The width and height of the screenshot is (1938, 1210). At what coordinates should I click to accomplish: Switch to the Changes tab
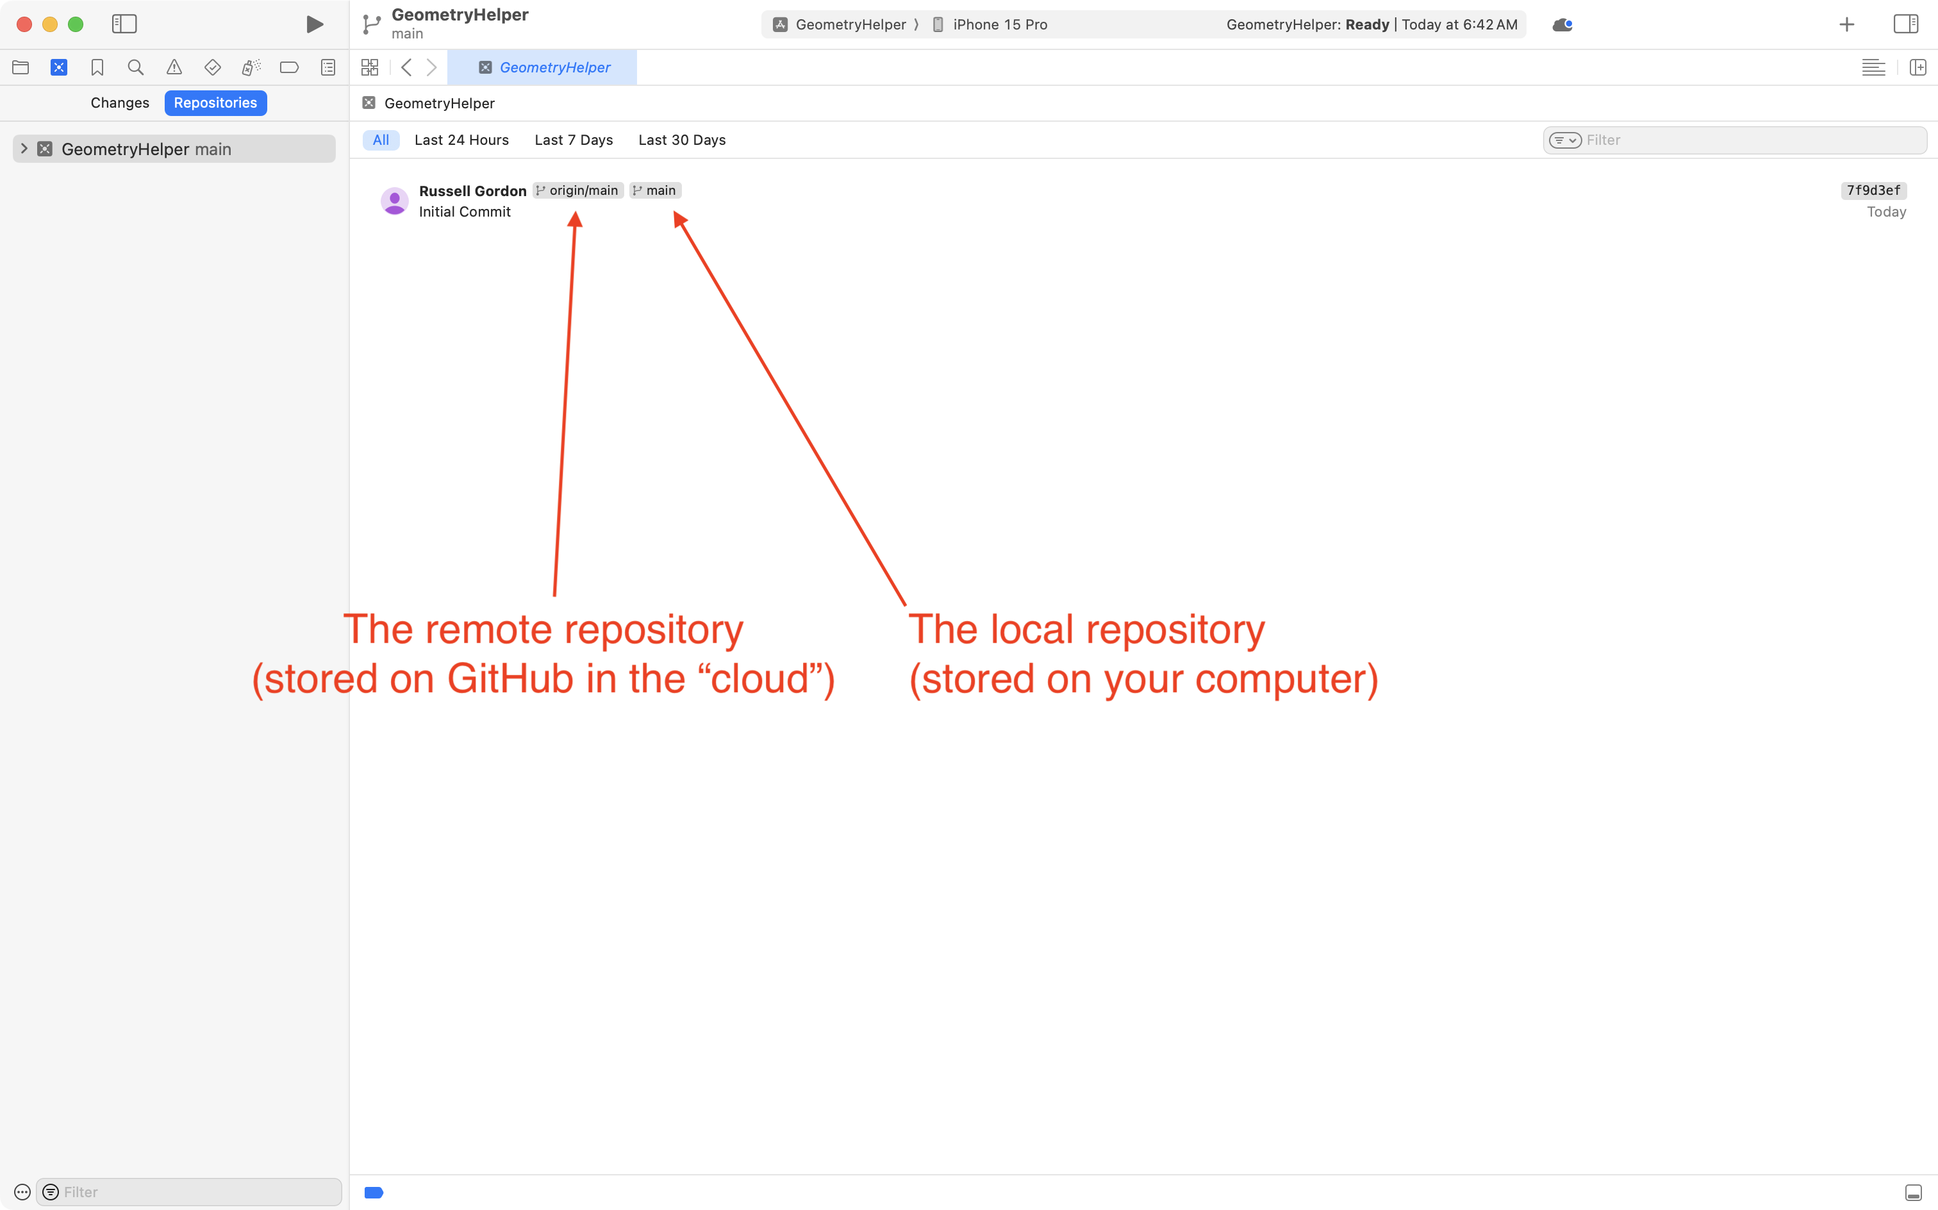tap(119, 103)
